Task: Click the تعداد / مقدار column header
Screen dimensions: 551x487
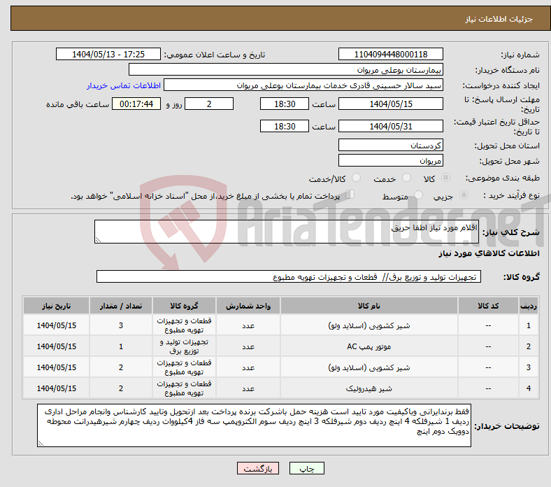Action: pyautogui.click(x=121, y=306)
